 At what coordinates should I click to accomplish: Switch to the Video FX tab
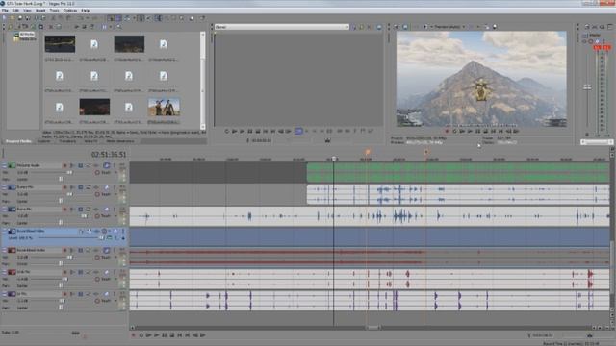tap(90, 141)
